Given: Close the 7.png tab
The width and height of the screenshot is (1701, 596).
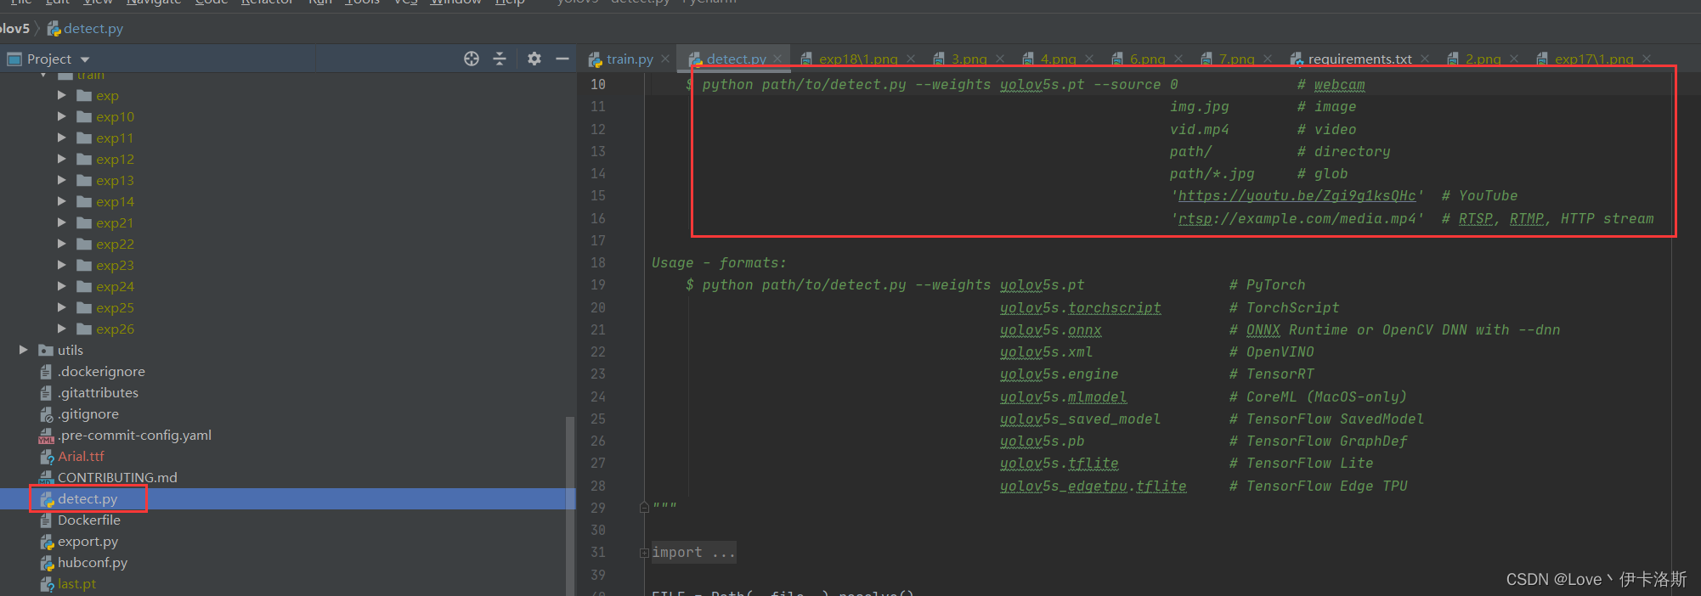Looking at the screenshot, I should [1268, 59].
